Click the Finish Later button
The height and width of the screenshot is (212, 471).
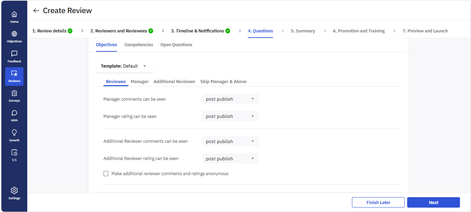[x=378, y=202]
